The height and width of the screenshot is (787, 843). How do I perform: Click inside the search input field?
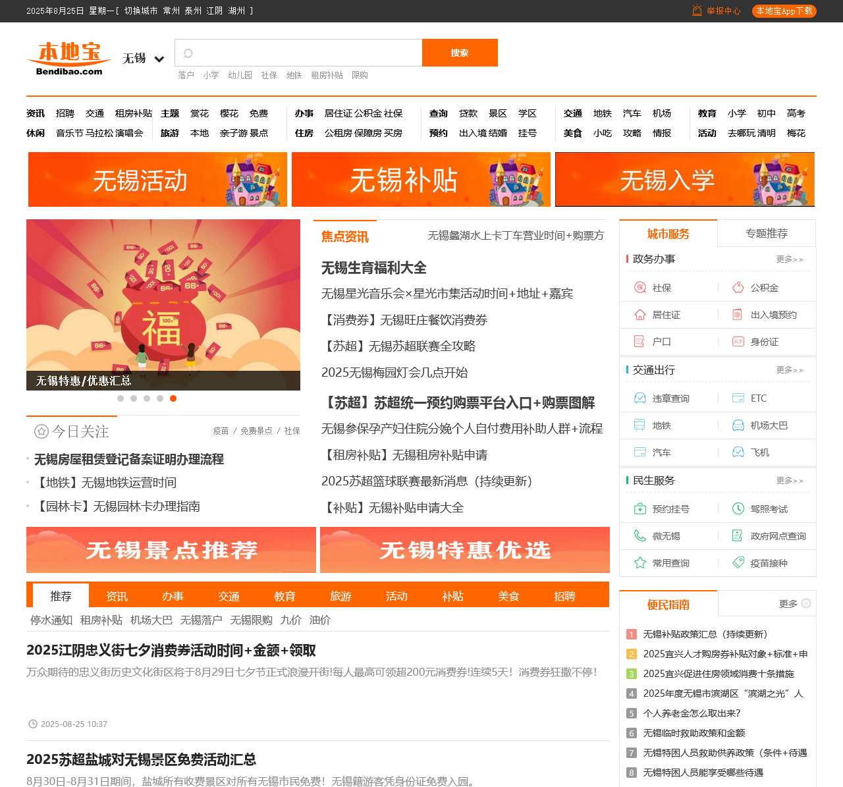(296, 53)
